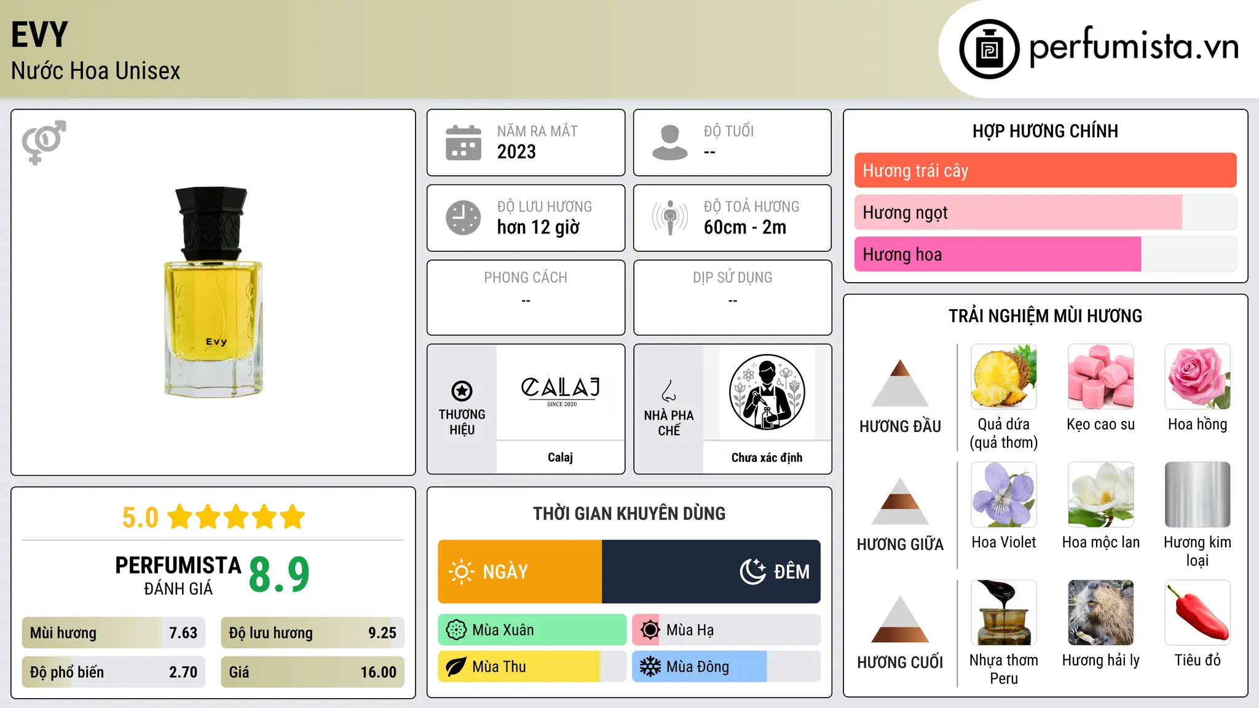1259x708 pixels.
Task: Click the pyramid icon above Hương cuối
Action: tap(901, 619)
